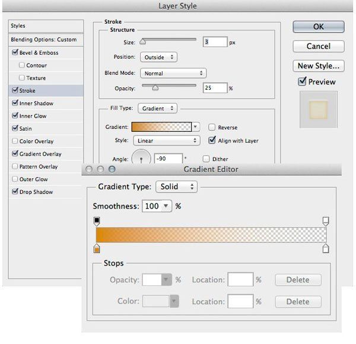The height and width of the screenshot is (344, 356).
Task: Enable the Outer Glow checkbox
Action: (x=15, y=179)
